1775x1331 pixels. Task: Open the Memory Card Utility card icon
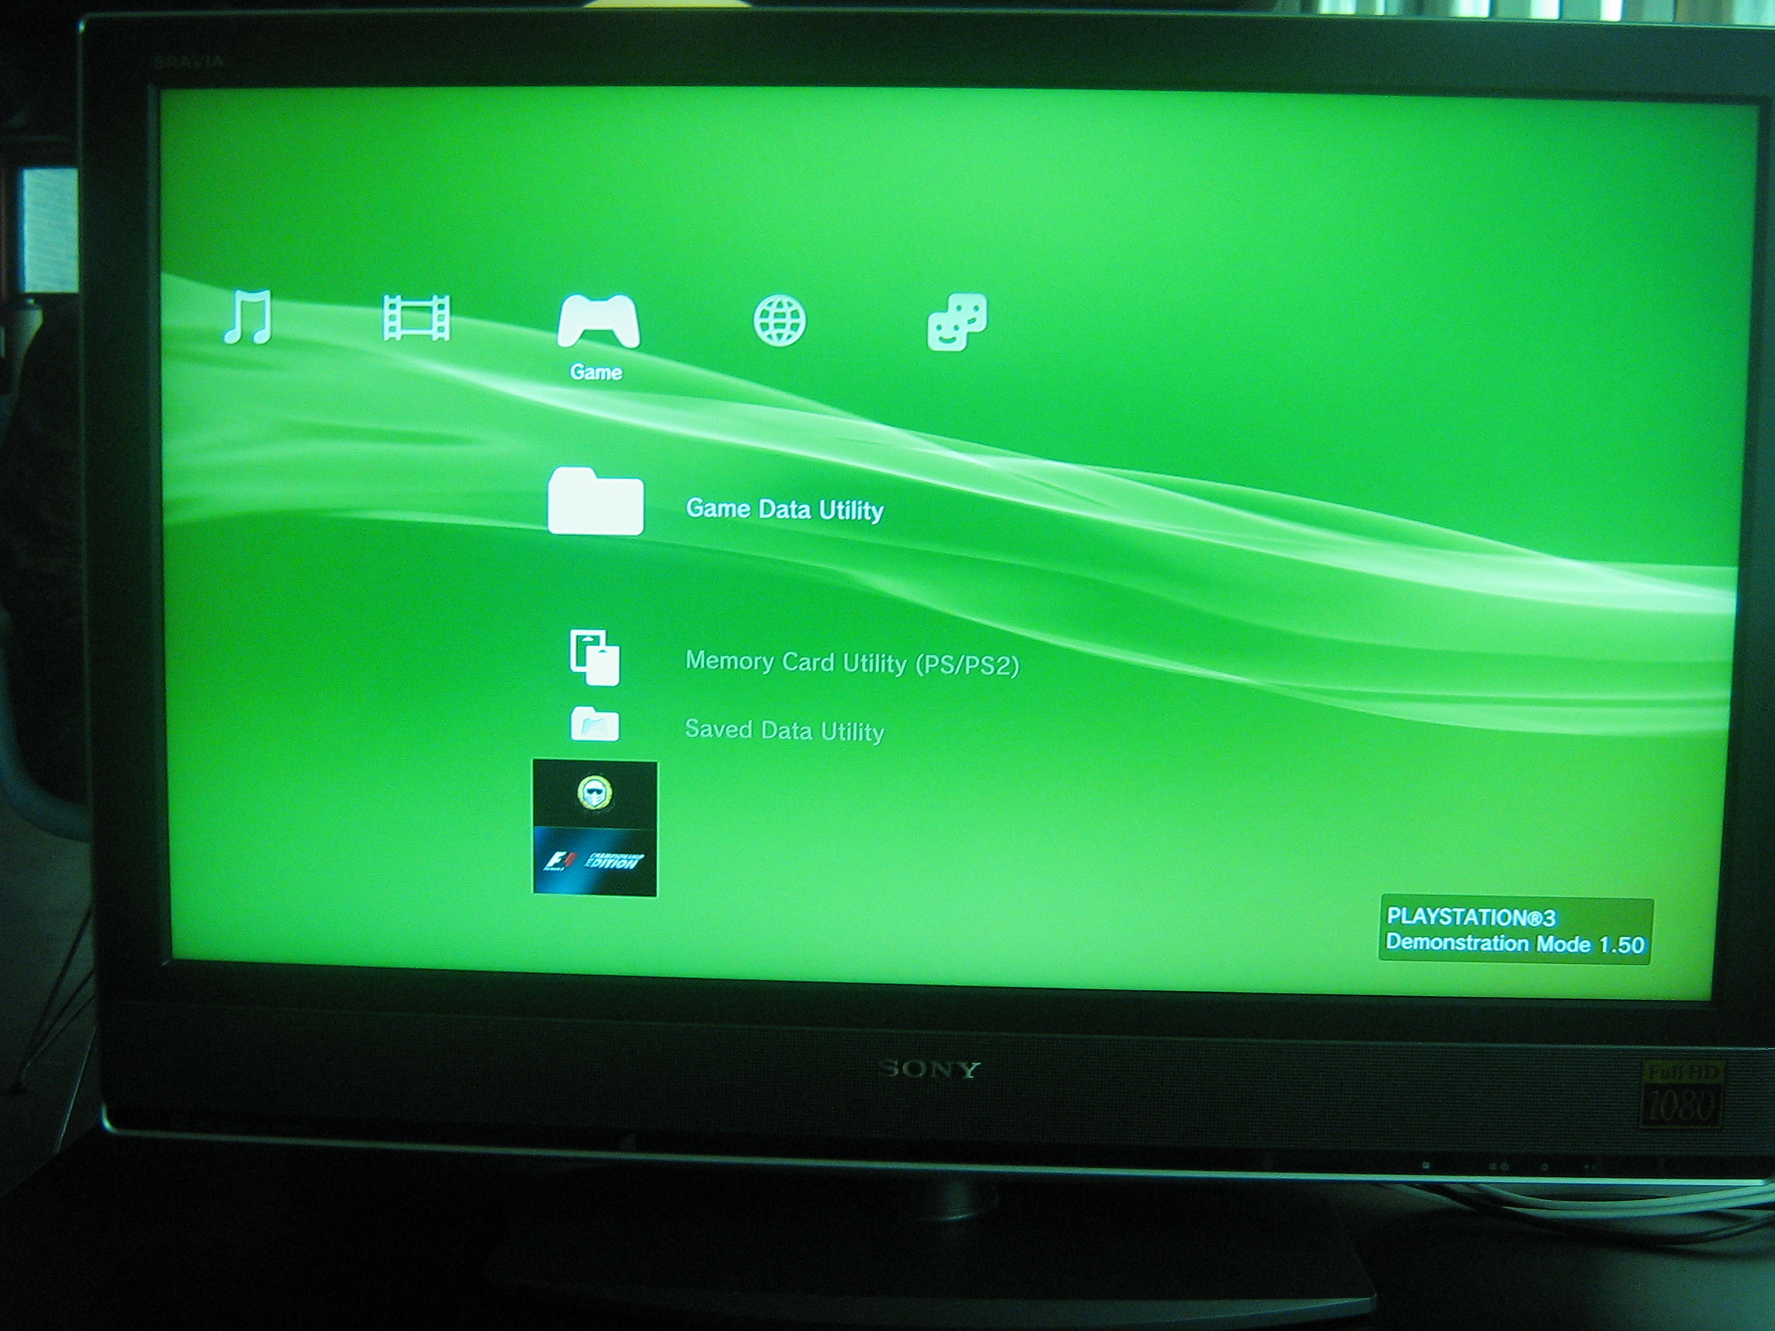[x=595, y=658]
